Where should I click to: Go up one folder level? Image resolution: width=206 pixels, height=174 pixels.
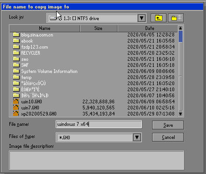(159, 18)
